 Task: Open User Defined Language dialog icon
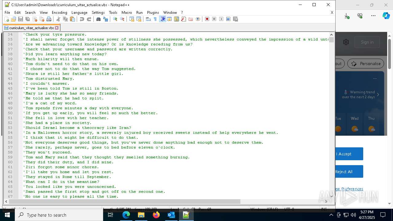[x=169, y=19]
